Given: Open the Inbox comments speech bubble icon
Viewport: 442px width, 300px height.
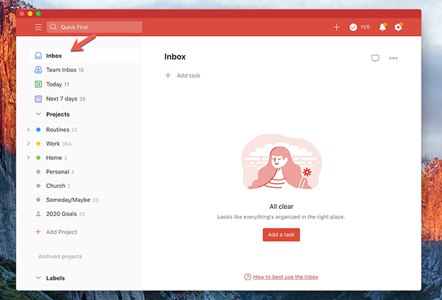Looking at the screenshot, I should click(x=375, y=59).
